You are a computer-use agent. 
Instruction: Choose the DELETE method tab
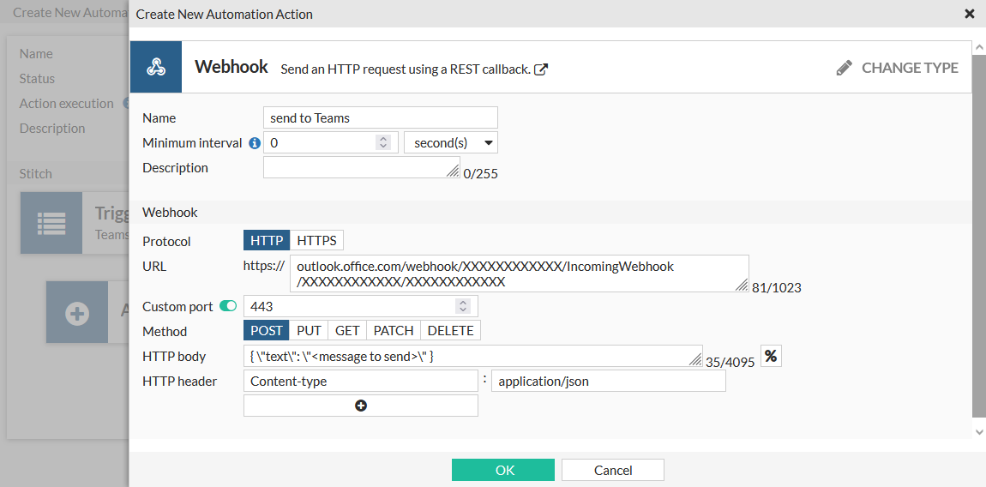point(450,331)
